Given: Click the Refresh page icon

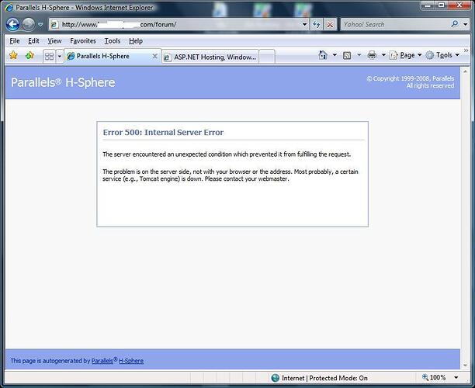Looking at the screenshot, I should (x=316, y=25).
